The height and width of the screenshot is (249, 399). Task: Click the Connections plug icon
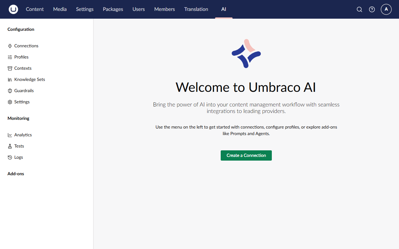(10, 46)
